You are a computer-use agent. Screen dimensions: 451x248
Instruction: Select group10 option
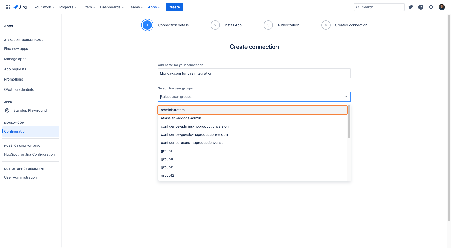pyautogui.click(x=252, y=159)
